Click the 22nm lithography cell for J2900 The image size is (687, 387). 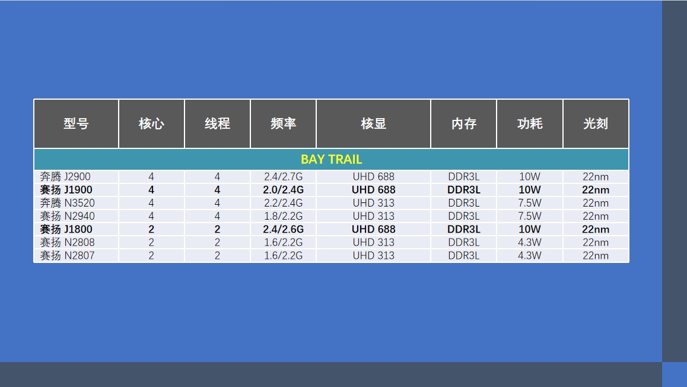(596, 177)
